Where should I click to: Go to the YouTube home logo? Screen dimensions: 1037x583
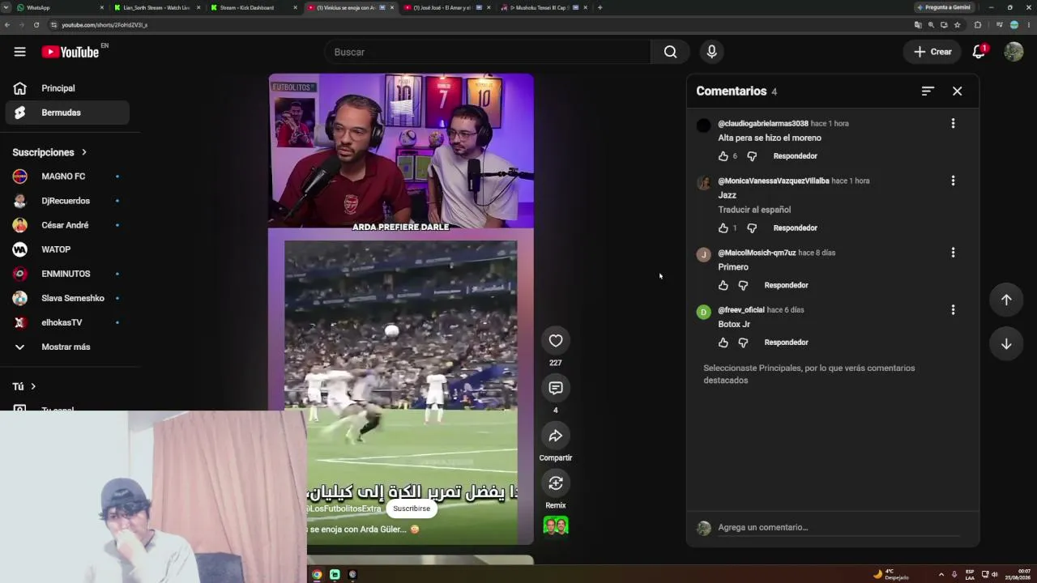tap(70, 52)
